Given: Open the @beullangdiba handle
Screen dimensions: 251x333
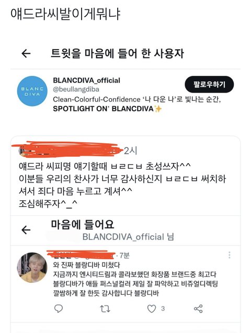Looking at the screenshot, I should [76, 89].
